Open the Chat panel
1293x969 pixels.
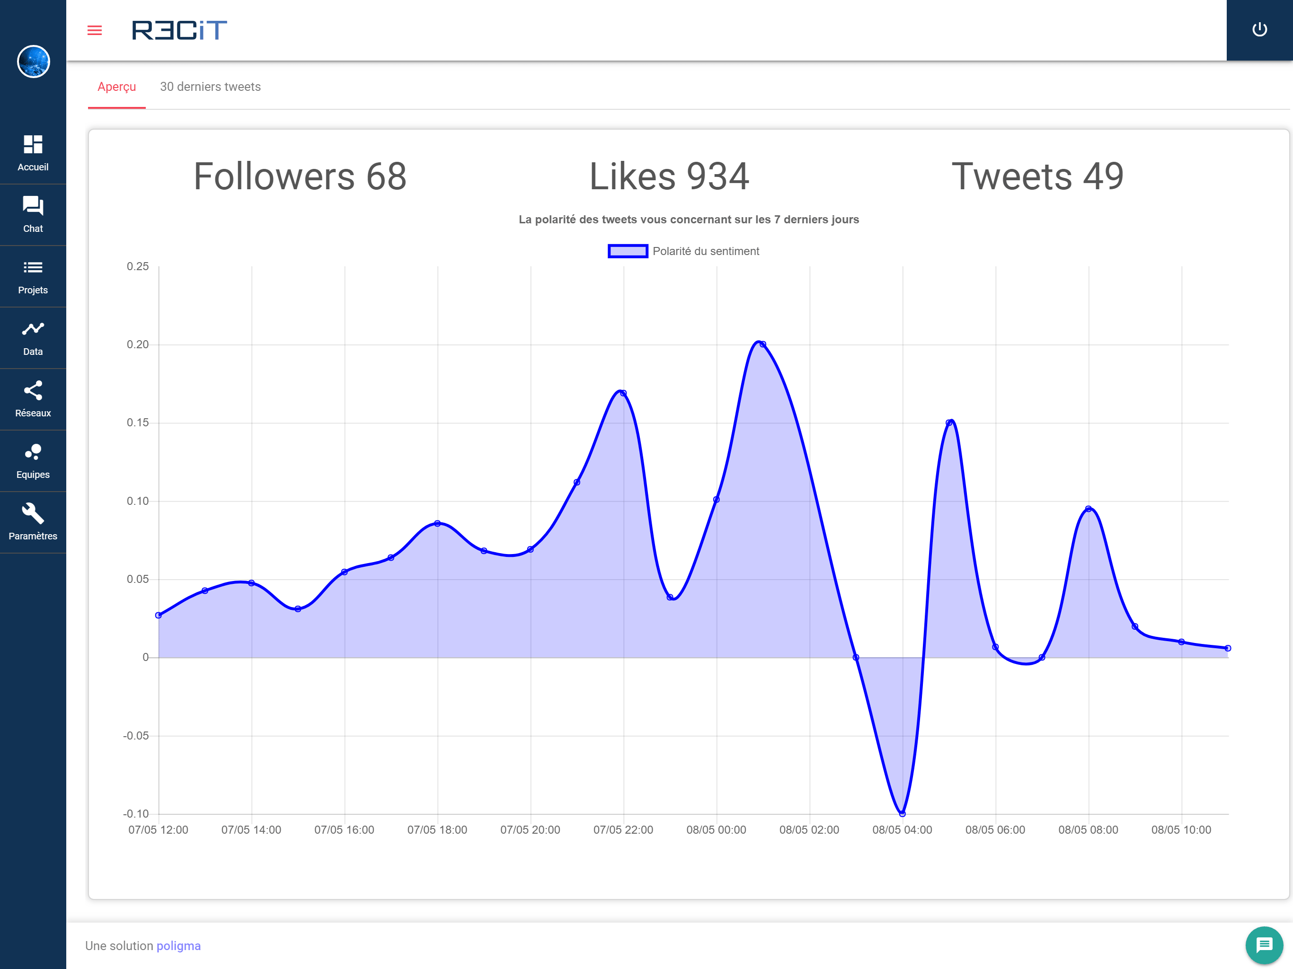pyautogui.click(x=33, y=215)
